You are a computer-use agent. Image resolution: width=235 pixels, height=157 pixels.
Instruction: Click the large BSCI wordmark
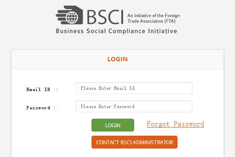(105, 17)
